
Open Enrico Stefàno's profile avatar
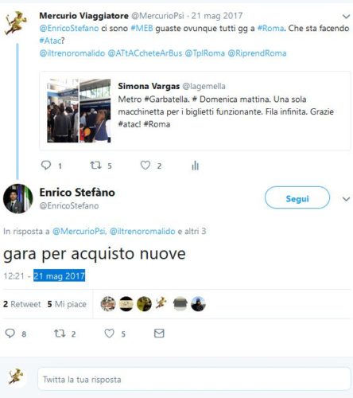click(17, 198)
